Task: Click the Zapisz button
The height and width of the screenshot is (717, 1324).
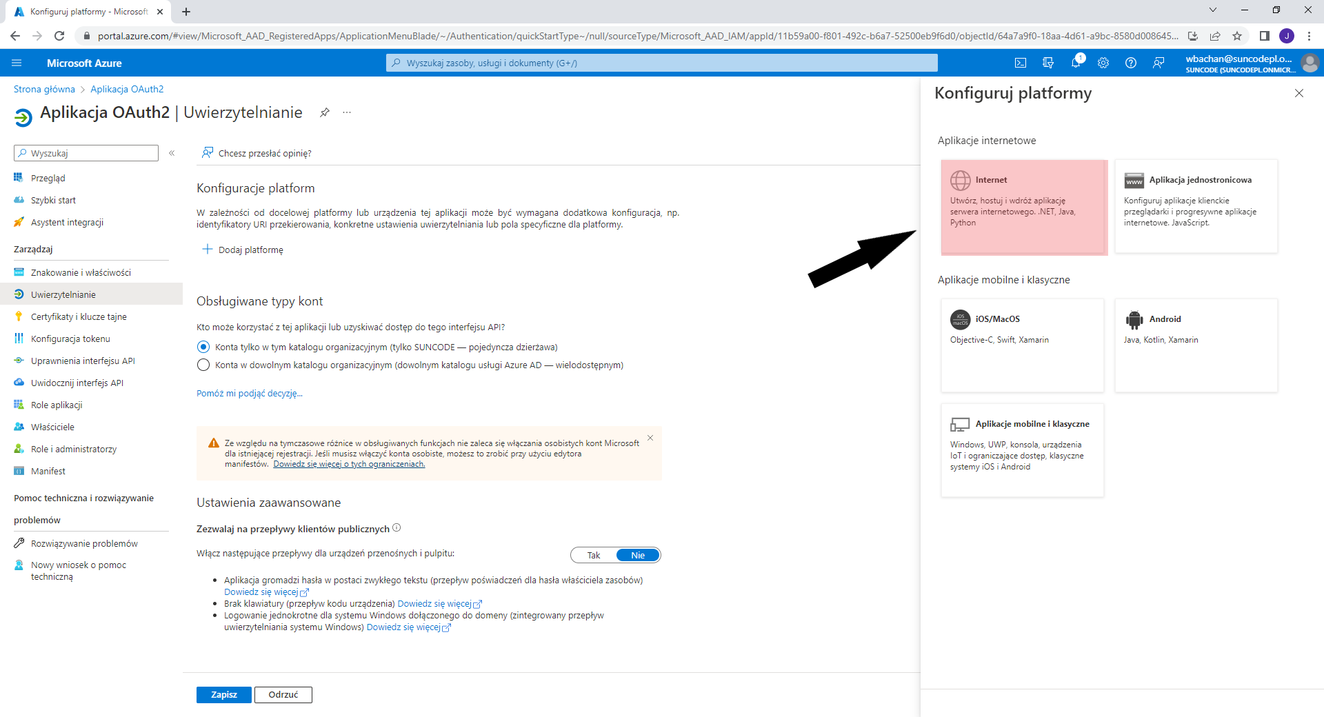Action: tap(224, 694)
